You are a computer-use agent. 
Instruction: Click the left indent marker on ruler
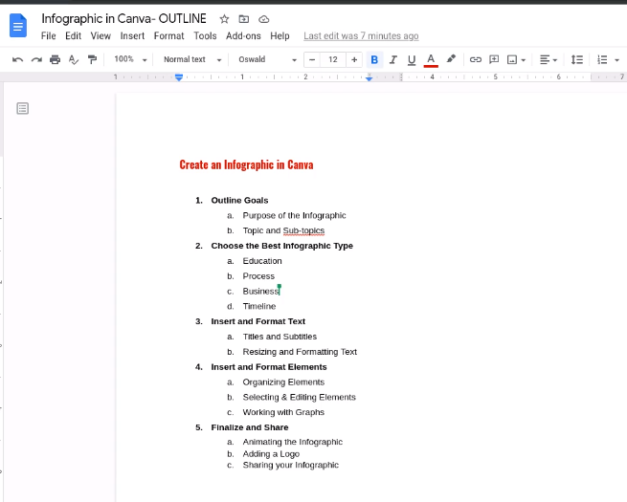tap(179, 77)
